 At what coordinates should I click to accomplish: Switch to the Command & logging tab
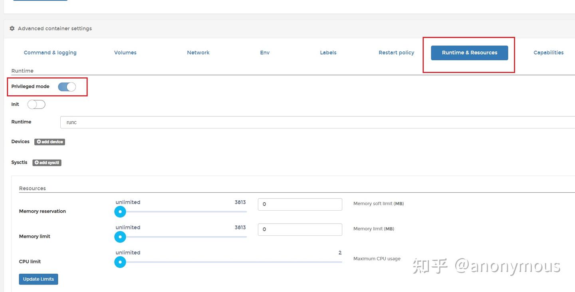pos(50,53)
